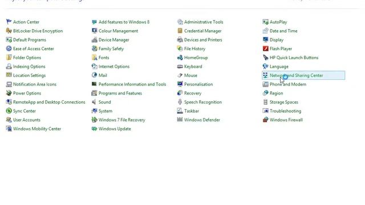Viewport: 365px width, 205px height.
Task: Click the System link
Action: click(106, 111)
